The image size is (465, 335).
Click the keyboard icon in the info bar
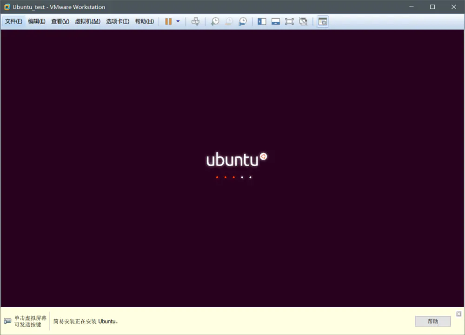click(8, 321)
